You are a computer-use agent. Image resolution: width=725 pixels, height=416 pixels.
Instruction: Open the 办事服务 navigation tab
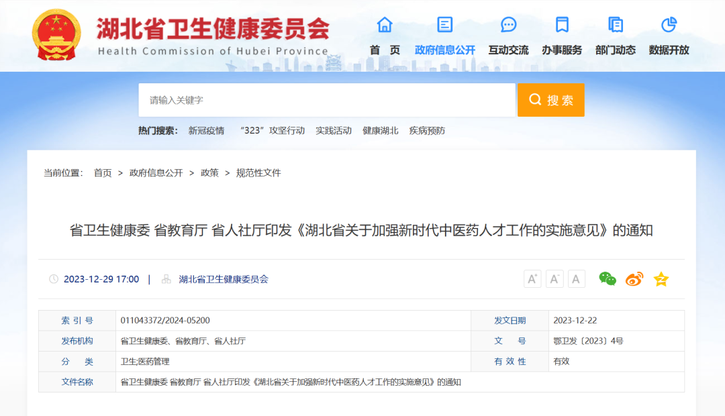click(562, 50)
